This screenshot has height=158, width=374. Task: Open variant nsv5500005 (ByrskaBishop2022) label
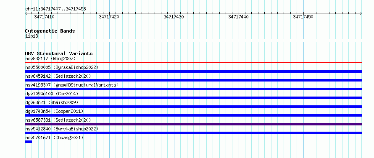click(61, 67)
